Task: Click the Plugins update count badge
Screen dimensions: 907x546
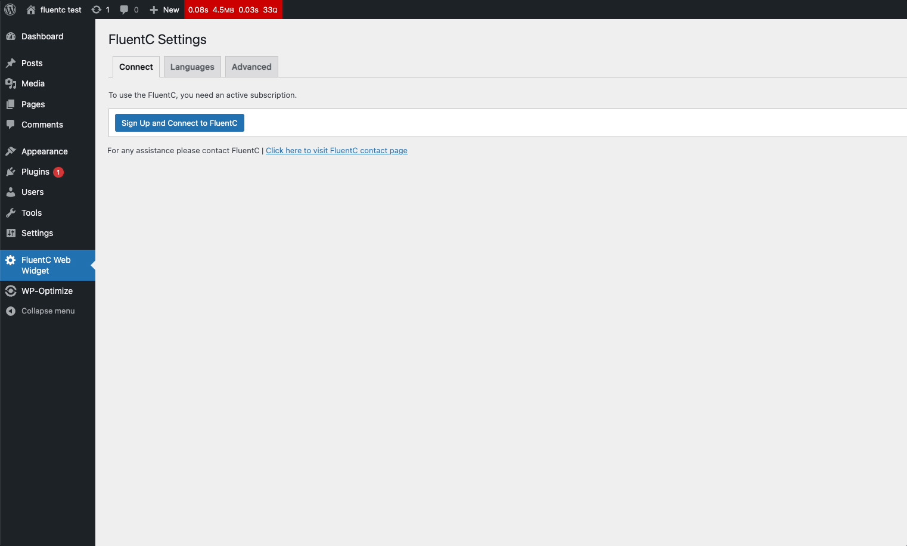Action: coord(58,172)
